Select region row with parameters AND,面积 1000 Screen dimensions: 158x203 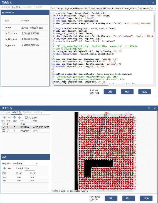coord(25,127)
